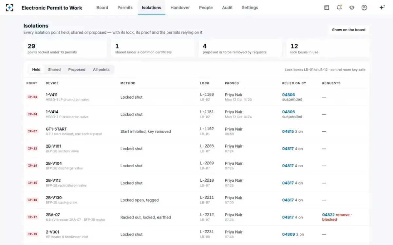The width and height of the screenshot is (393, 245).
Task: Switch filter to Proposed
Action: coord(77,70)
